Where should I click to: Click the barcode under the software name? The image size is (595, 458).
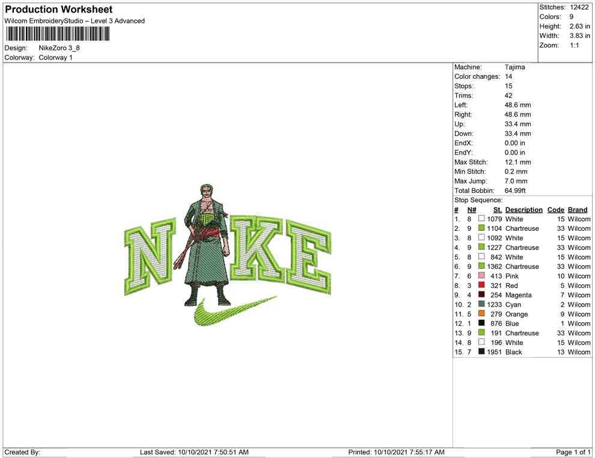pos(58,34)
